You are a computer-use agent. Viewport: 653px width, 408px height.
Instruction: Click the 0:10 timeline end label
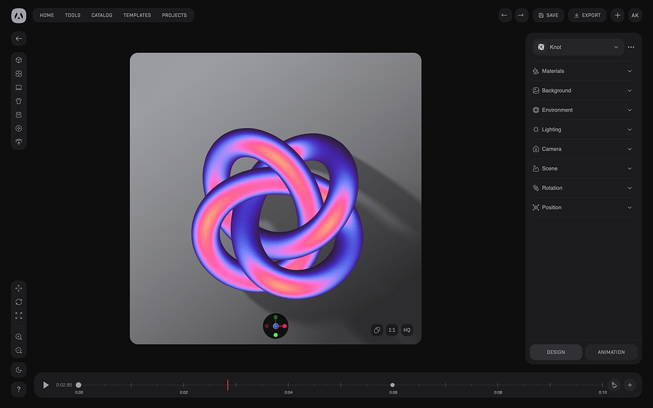(603, 392)
